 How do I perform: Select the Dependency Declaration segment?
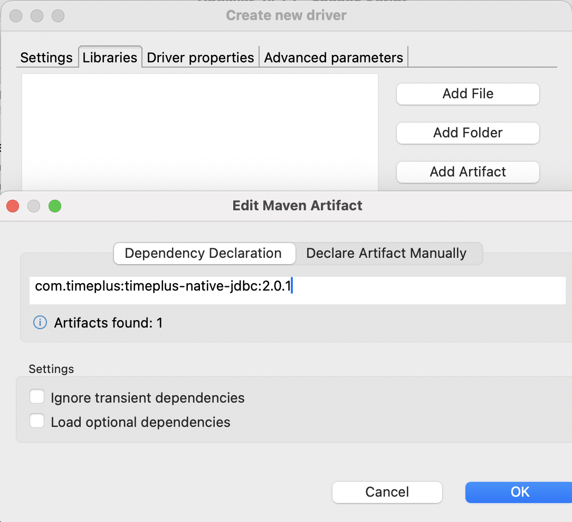click(x=203, y=253)
